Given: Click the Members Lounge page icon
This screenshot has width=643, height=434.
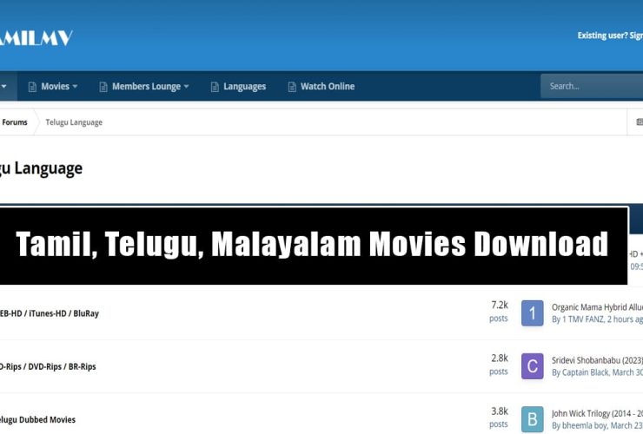Looking at the screenshot, I should tap(103, 87).
